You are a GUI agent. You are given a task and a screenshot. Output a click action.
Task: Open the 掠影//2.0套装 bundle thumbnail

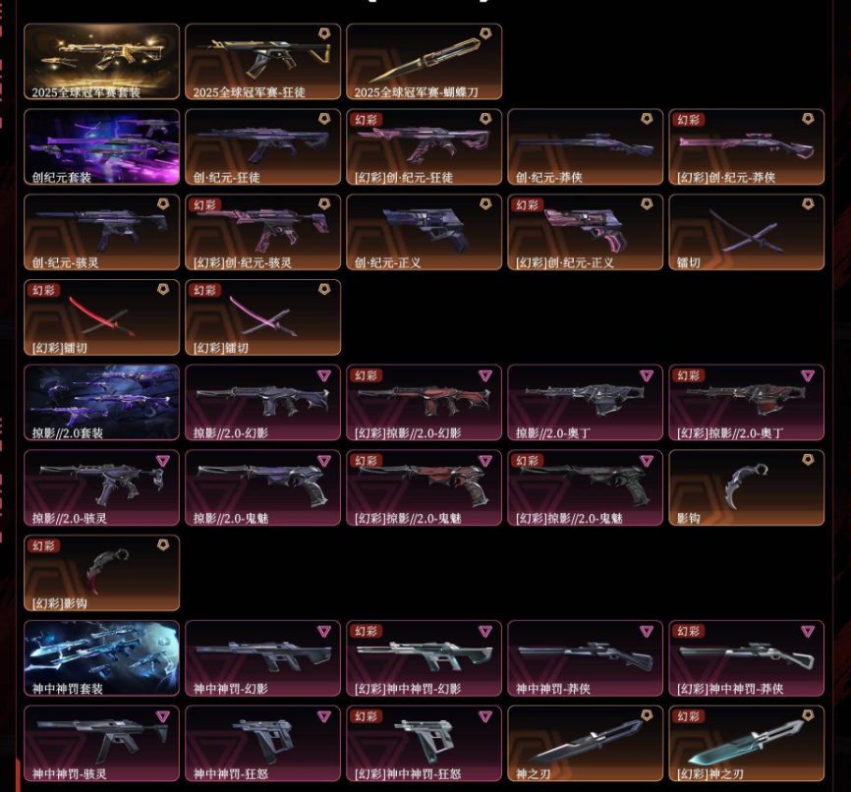click(x=101, y=402)
